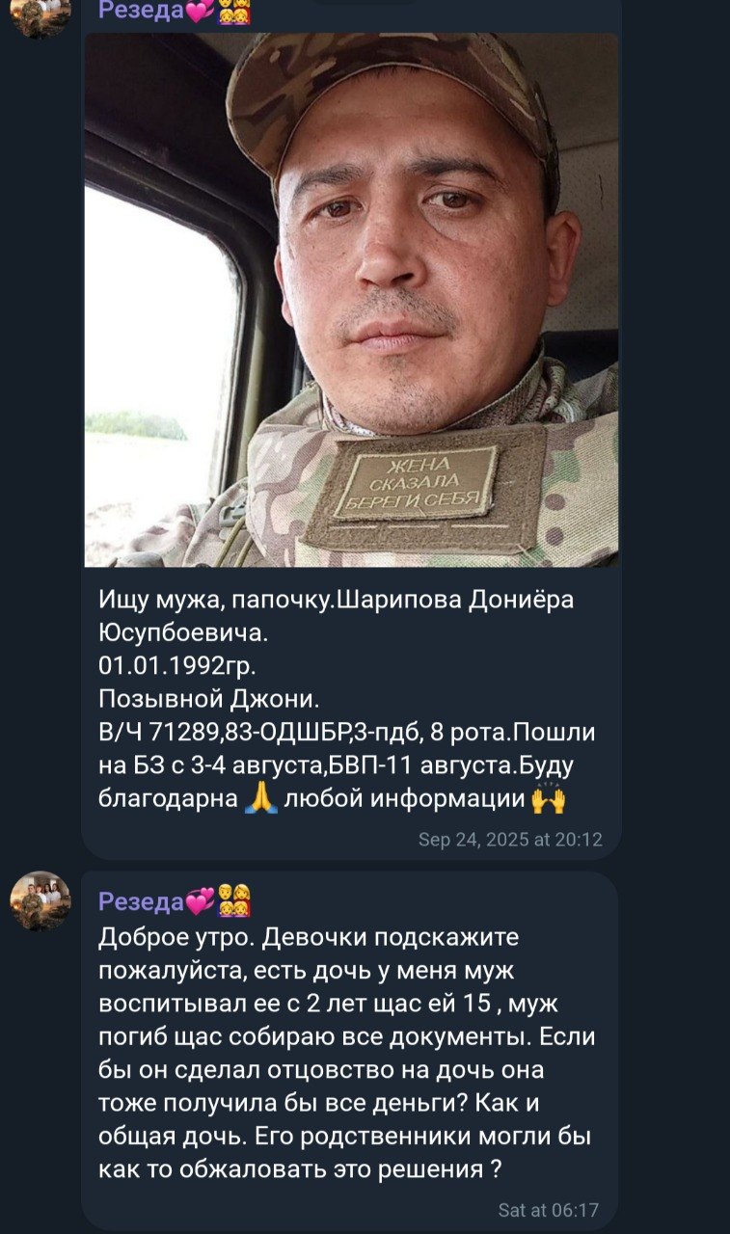Image resolution: width=730 pixels, height=1234 pixels.
Task: Tap the line 'В/Ч 71289,83-ОДШБР'
Action: pos(347,733)
